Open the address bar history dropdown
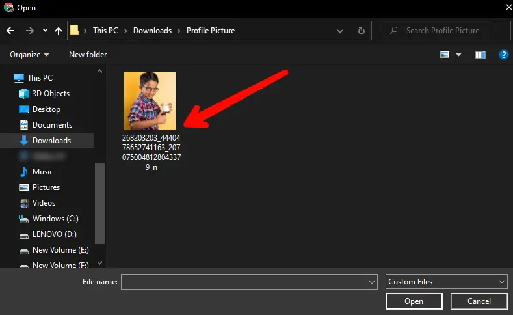This screenshot has width=513, height=315. coord(340,31)
